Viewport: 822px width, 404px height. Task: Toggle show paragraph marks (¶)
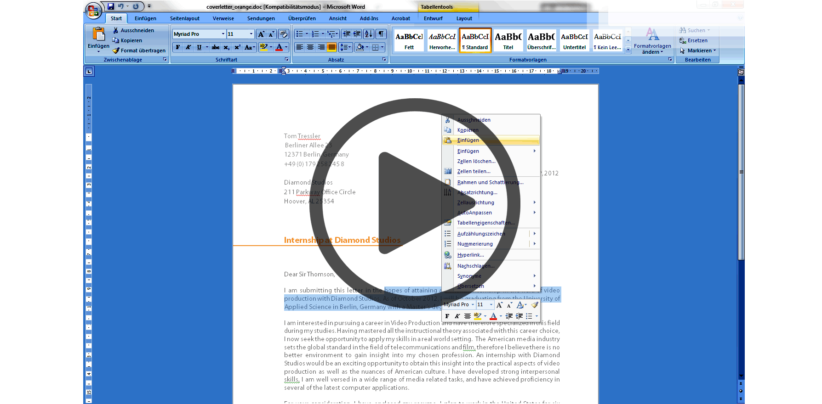coord(381,34)
